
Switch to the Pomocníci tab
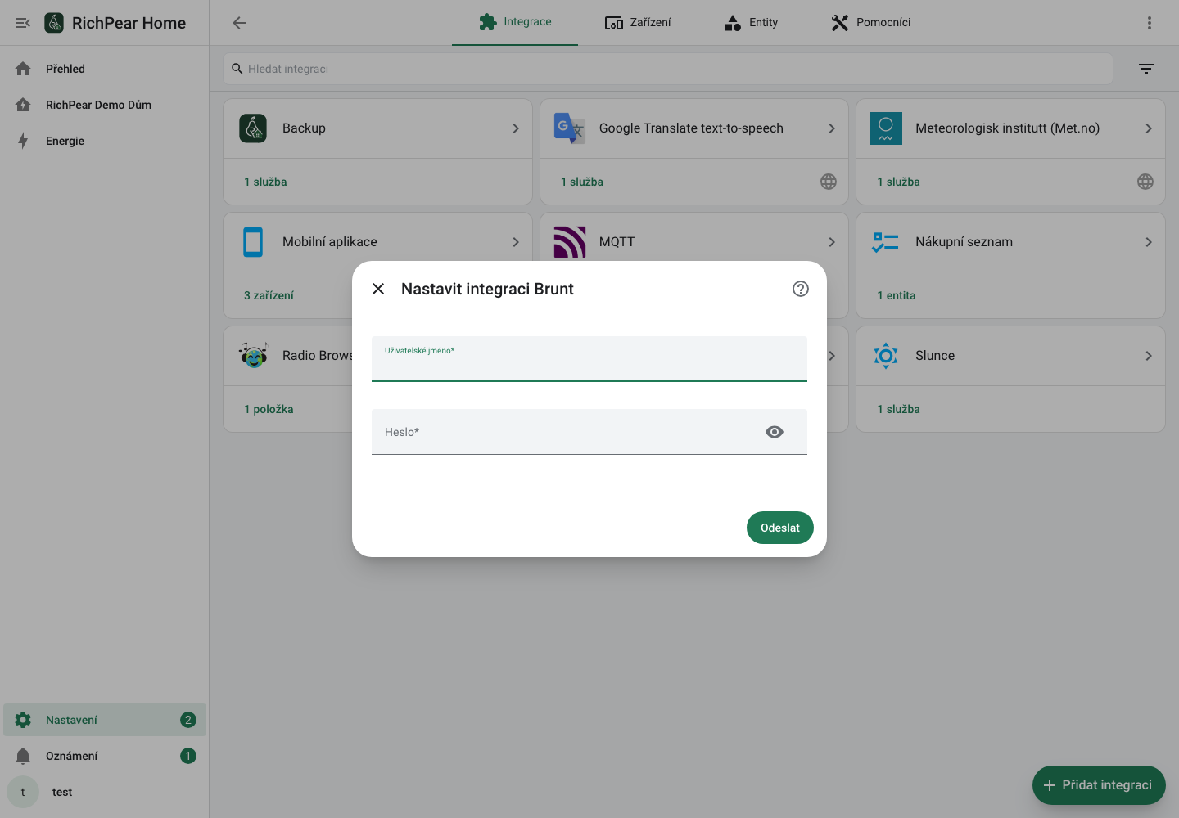pos(871,22)
